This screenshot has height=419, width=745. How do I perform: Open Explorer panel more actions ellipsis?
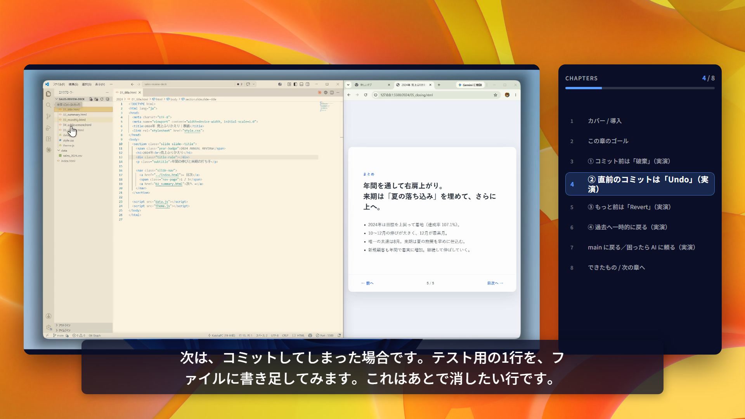[107, 92]
